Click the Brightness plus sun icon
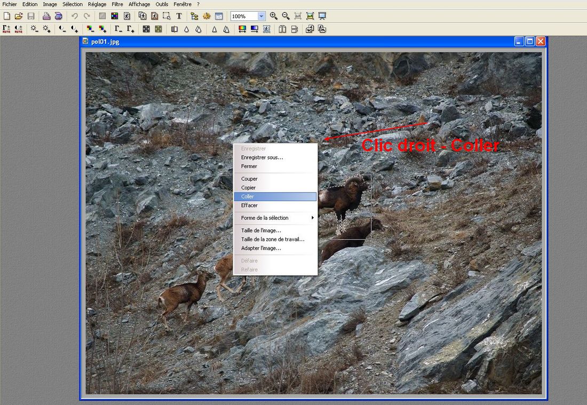Image resolution: width=587 pixels, height=405 pixels. 47,29
